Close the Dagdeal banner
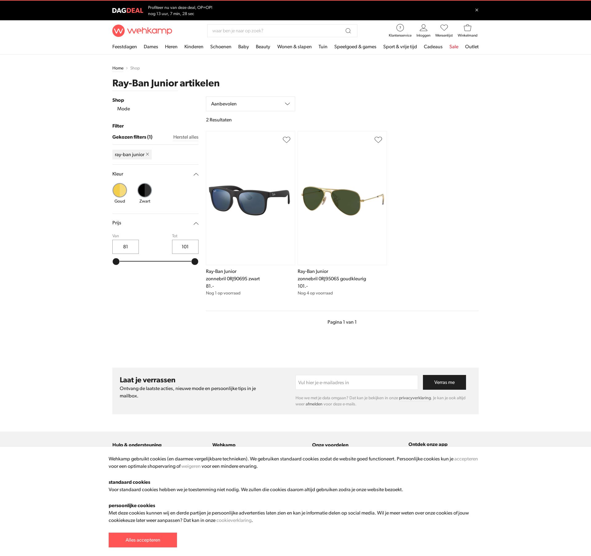This screenshot has height=556, width=591. point(477,10)
